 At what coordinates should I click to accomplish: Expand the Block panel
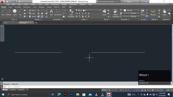107,19
